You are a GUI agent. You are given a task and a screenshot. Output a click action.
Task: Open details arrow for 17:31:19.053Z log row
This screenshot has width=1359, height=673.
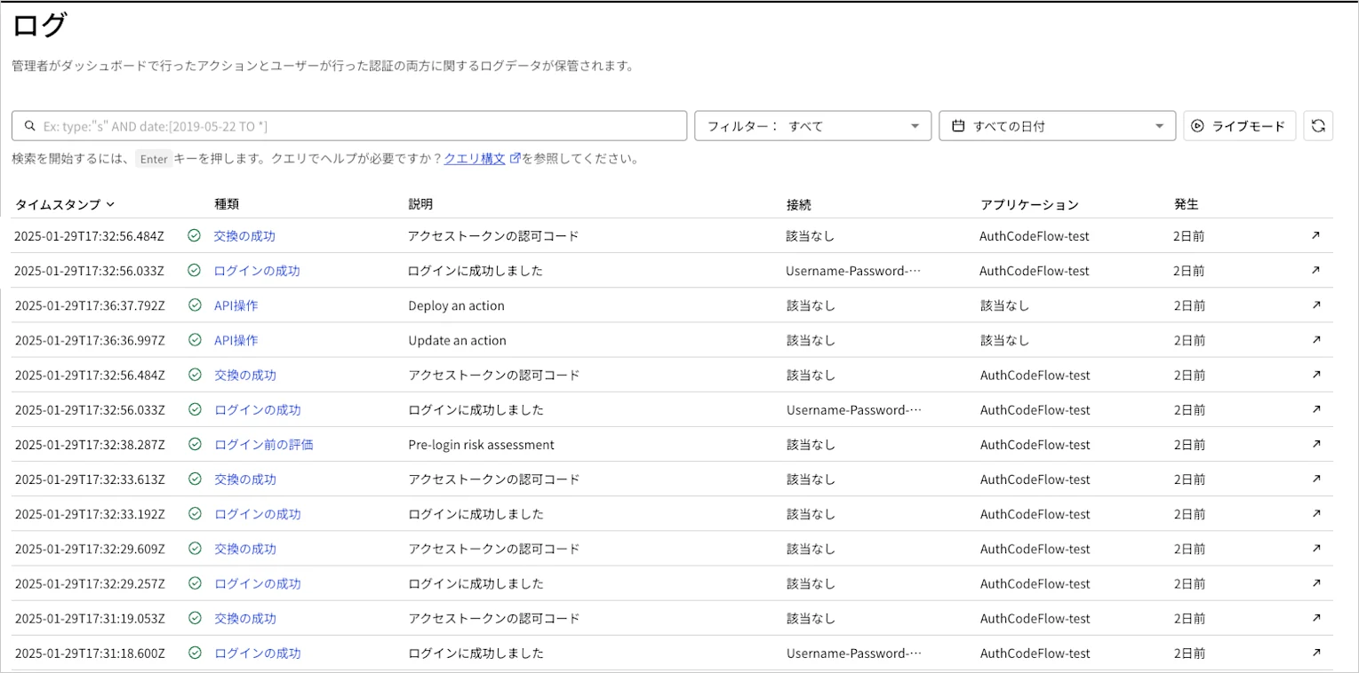[x=1316, y=618]
